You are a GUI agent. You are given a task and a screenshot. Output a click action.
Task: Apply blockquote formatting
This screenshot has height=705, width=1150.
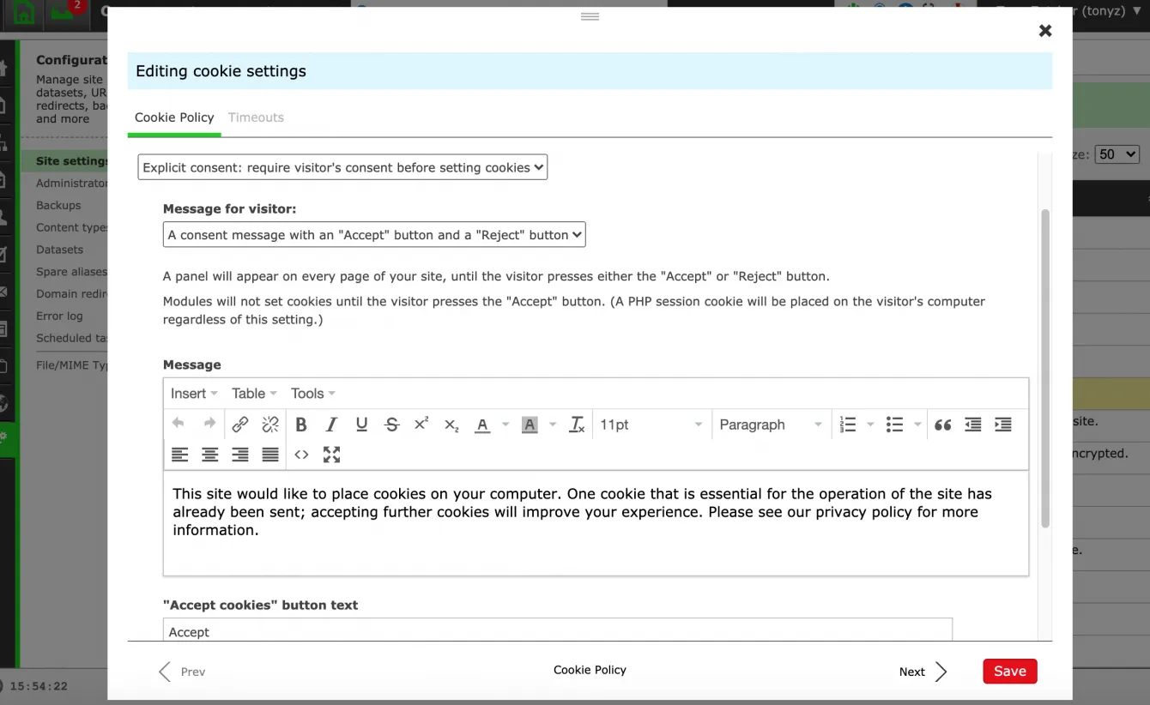point(942,425)
